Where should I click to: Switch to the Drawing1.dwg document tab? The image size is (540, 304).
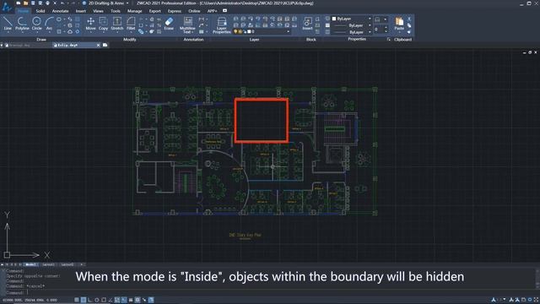pos(19,45)
